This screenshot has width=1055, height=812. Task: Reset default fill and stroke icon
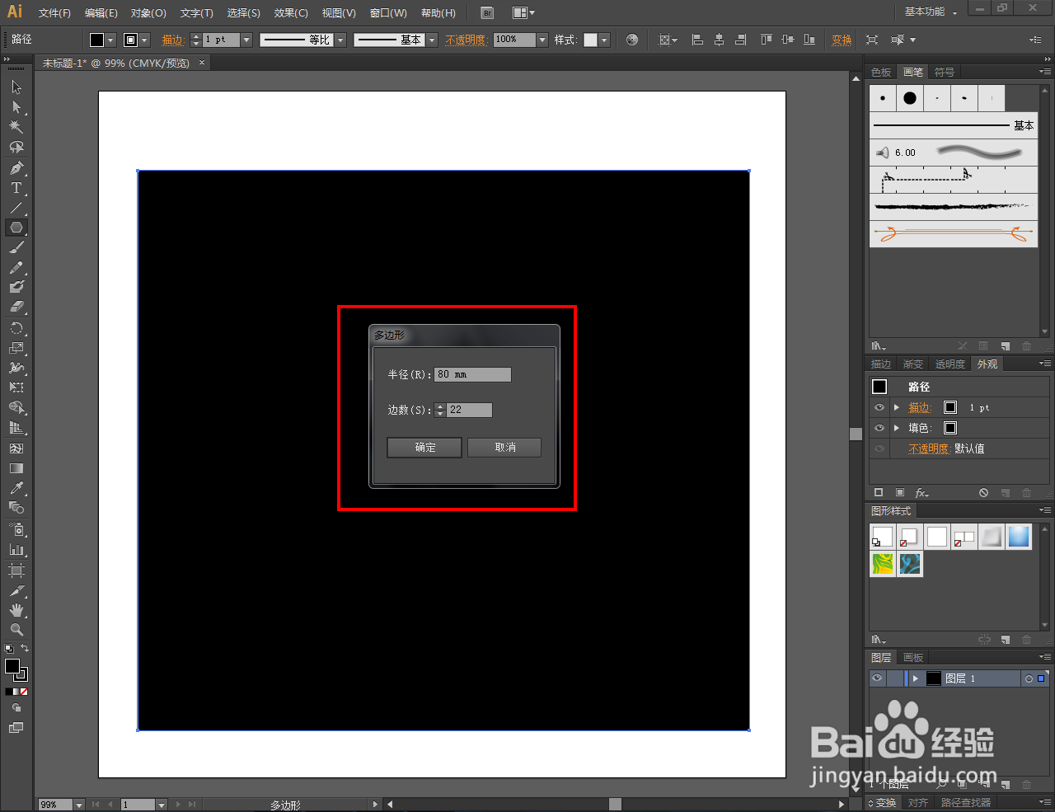[9, 650]
